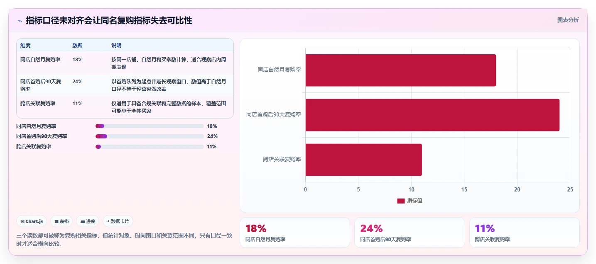Click the 同店首购后90天复购率 chart axis label
Screen dimensions: 596x264
(274, 115)
